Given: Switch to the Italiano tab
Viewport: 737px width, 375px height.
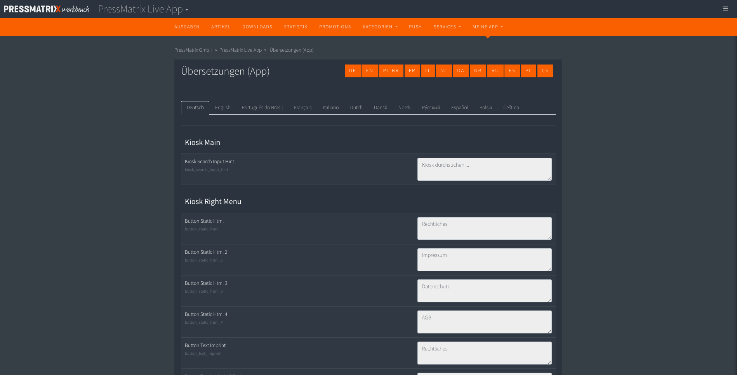Looking at the screenshot, I should tap(331, 108).
